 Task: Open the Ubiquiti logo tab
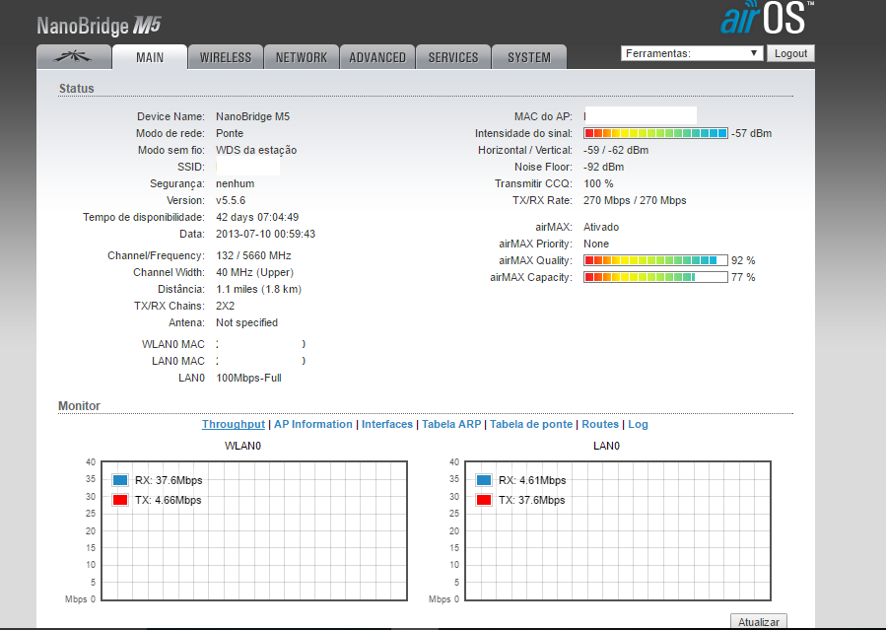point(74,57)
